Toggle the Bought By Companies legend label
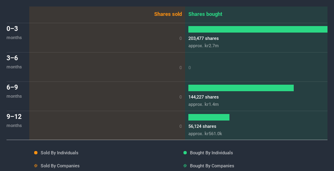The width and height of the screenshot is (334, 171). [212, 166]
